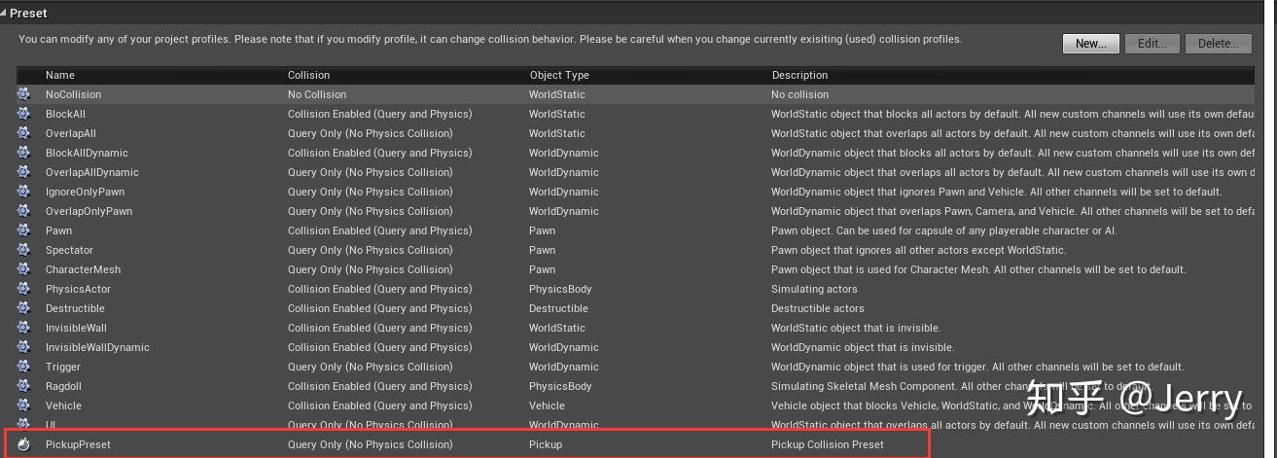
Task: Click the gear icon beside OverlapOnlyPawn
Action: pyautogui.click(x=23, y=211)
